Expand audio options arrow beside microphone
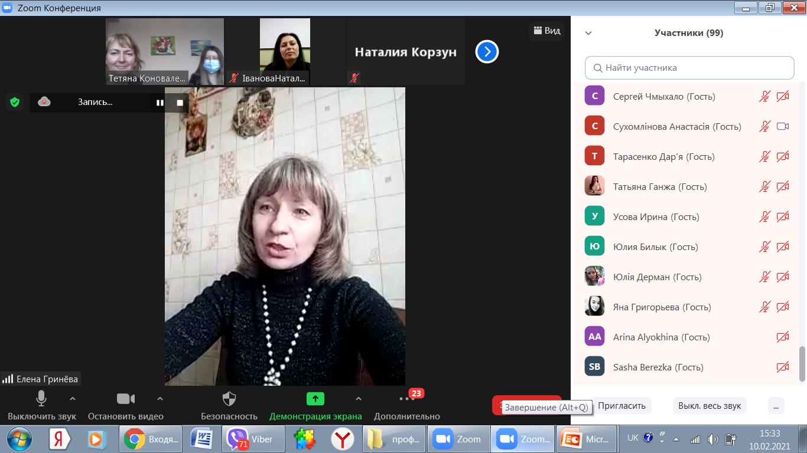 click(73, 399)
